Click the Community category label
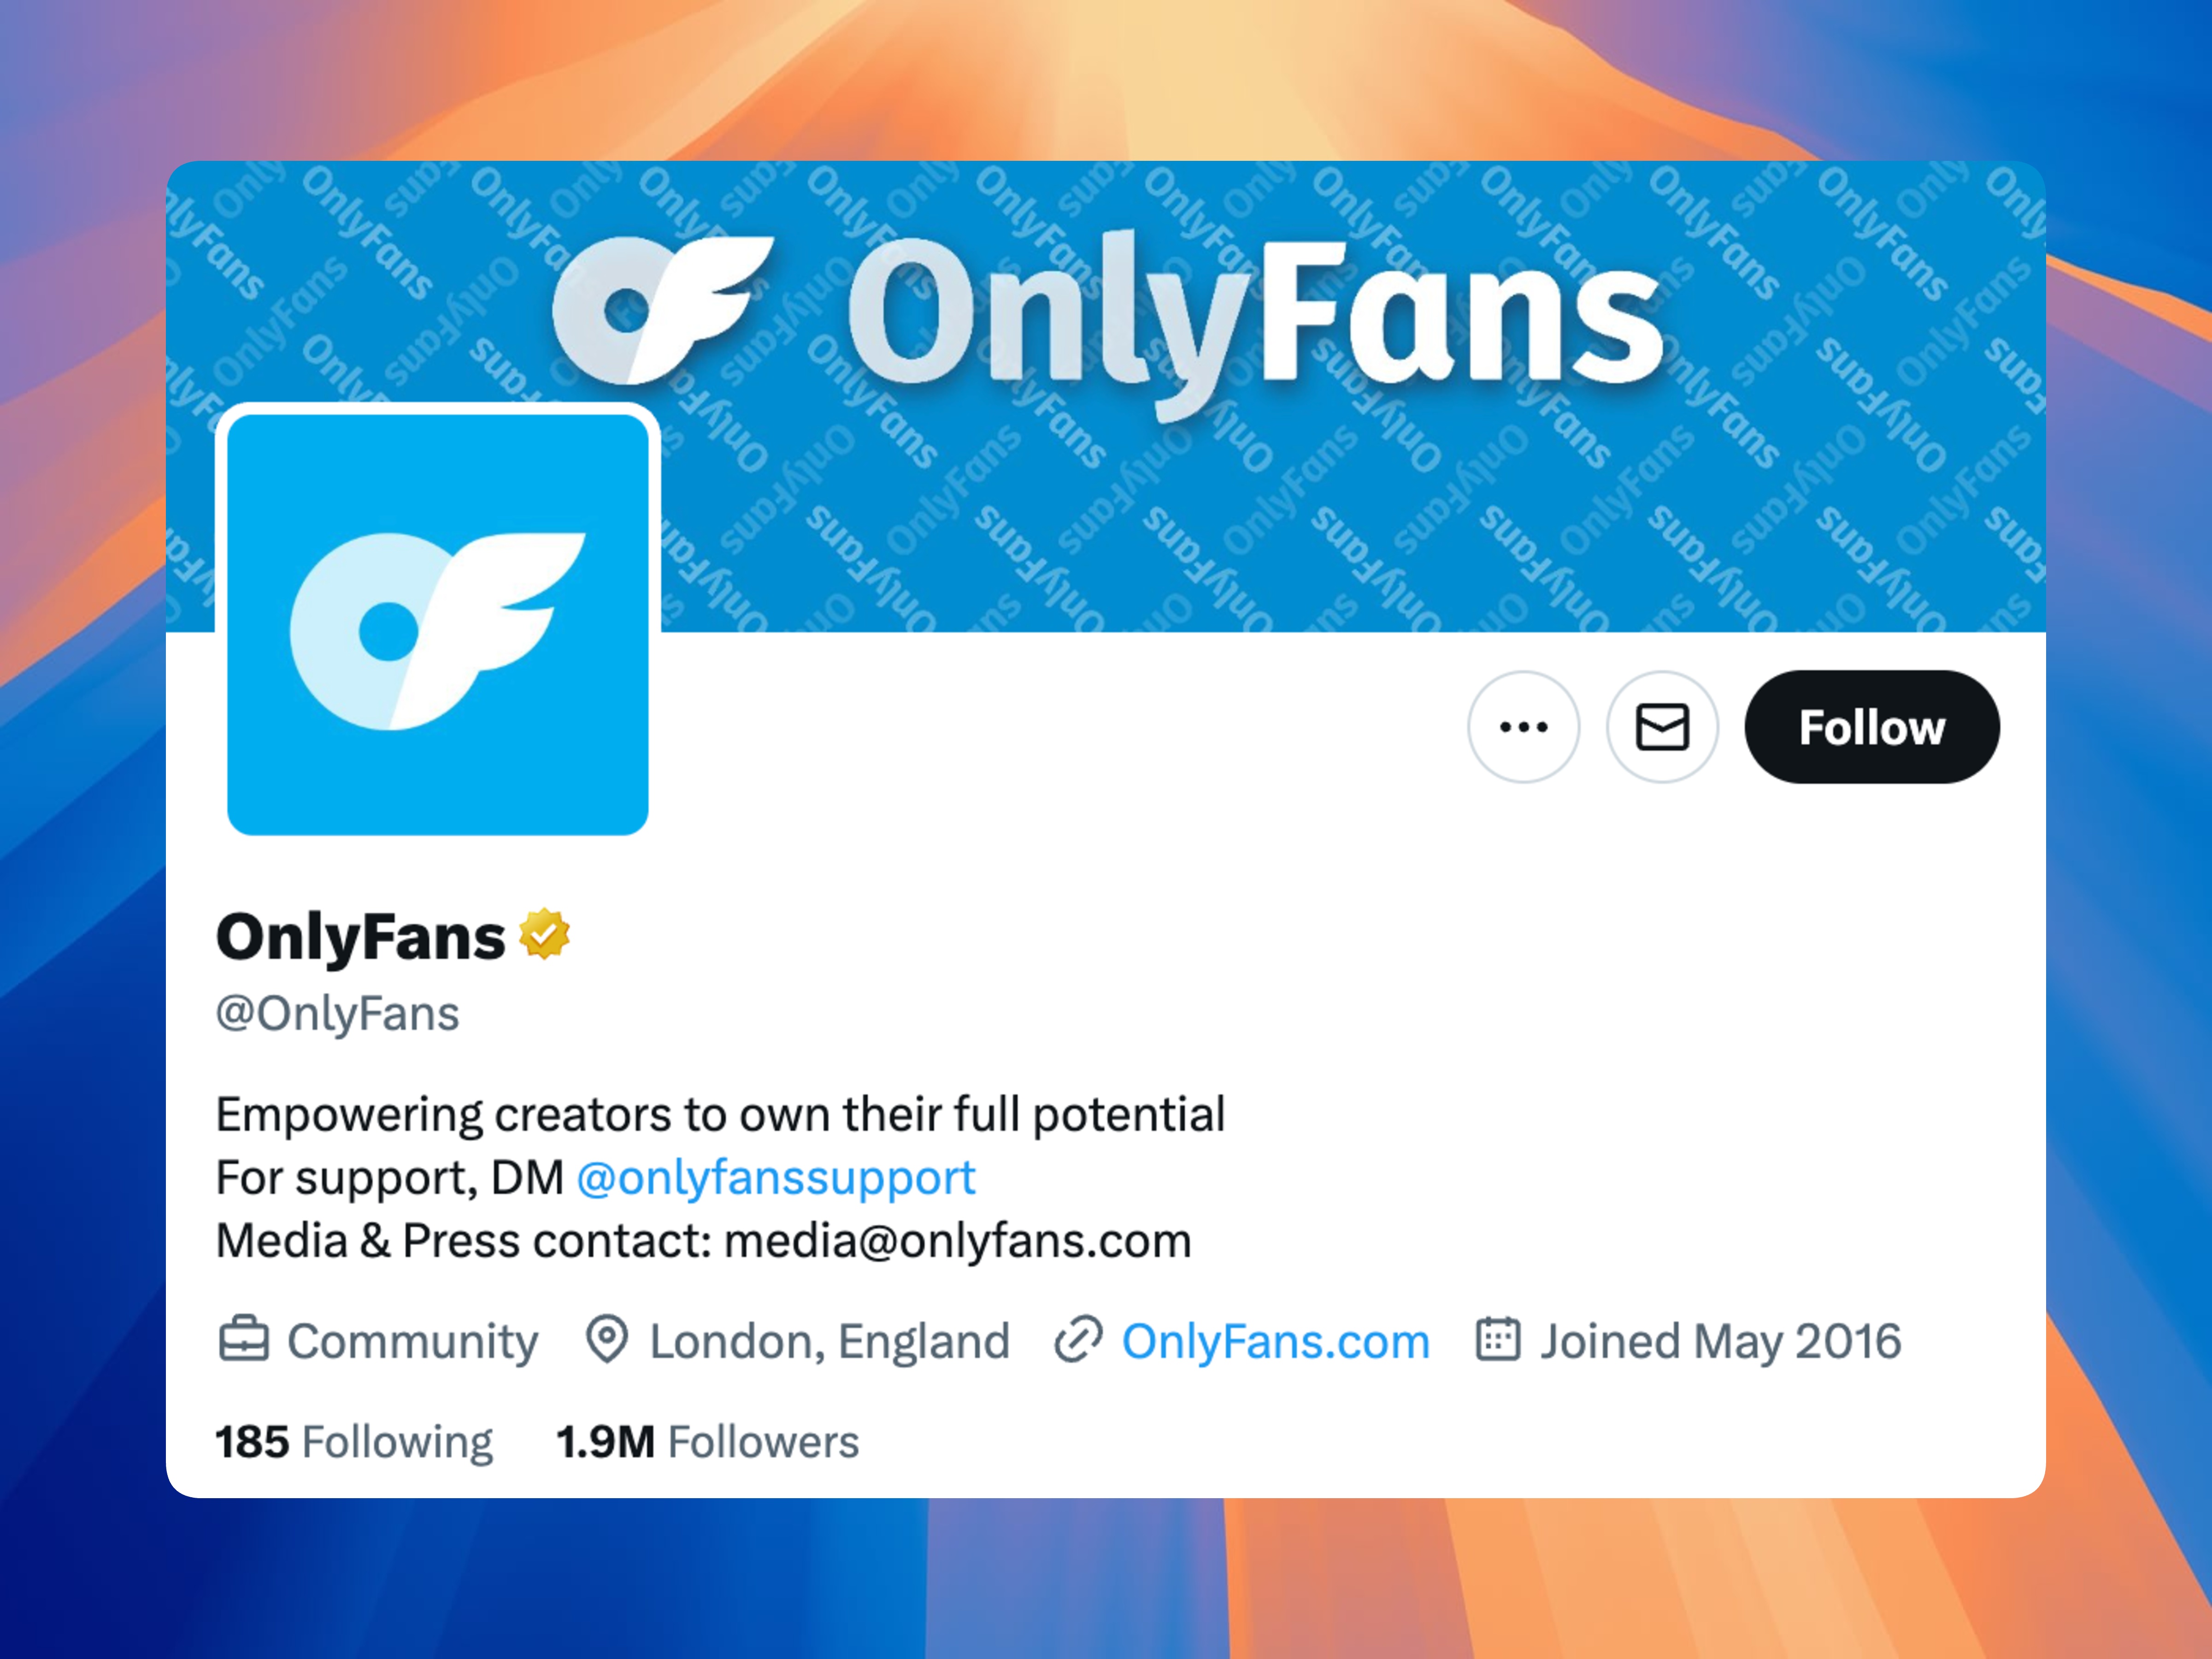Image resolution: width=2212 pixels, height=1659 pixels. point(412,1342)
